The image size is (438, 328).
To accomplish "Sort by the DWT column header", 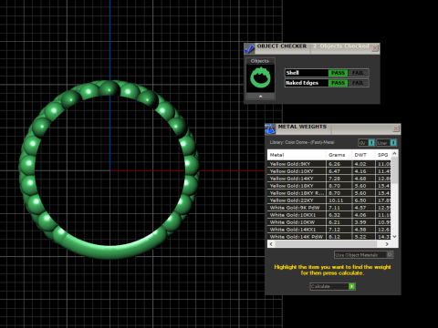I will (x=363, y=155).
